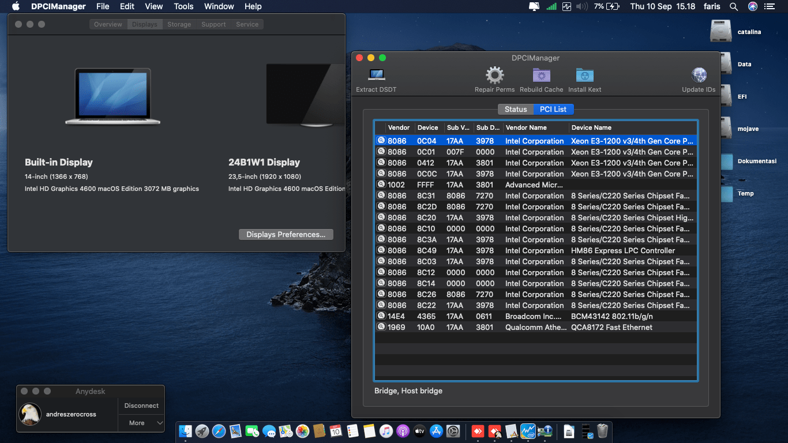Click the Rebuild Cache folder icon
The image size is (788, 443).
click(x=541, y=75)
